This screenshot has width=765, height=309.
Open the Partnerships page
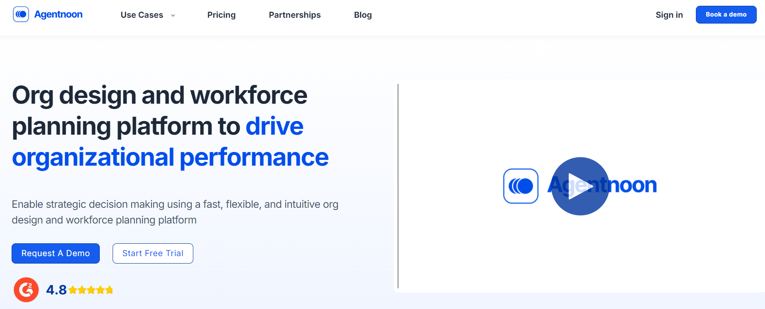pos(295,15)
